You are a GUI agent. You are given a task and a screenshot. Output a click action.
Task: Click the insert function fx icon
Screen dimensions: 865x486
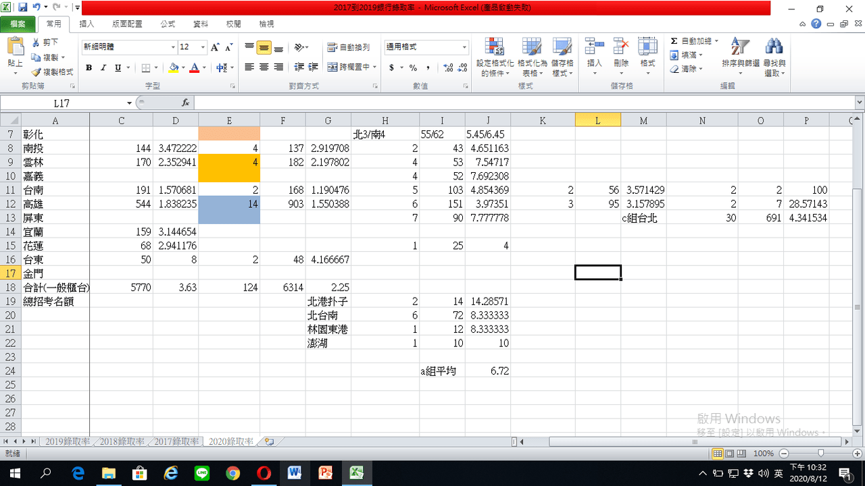[x=185, y=103]
